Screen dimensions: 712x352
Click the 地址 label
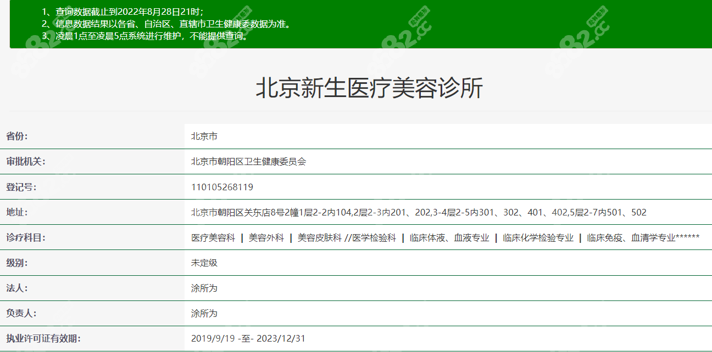[x=16, y=212]
